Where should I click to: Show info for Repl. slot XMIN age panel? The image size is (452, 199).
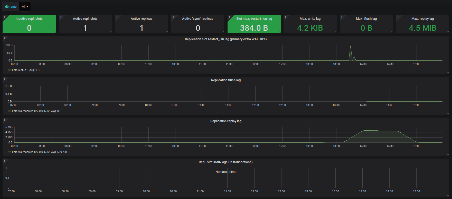coord(4,161)
